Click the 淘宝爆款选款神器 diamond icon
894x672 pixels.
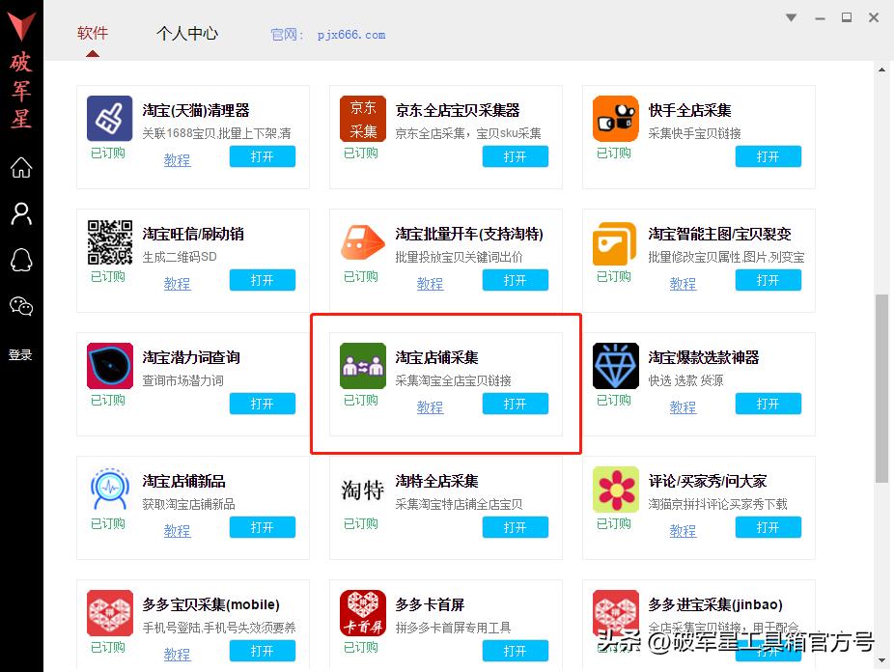coord(615,365)
